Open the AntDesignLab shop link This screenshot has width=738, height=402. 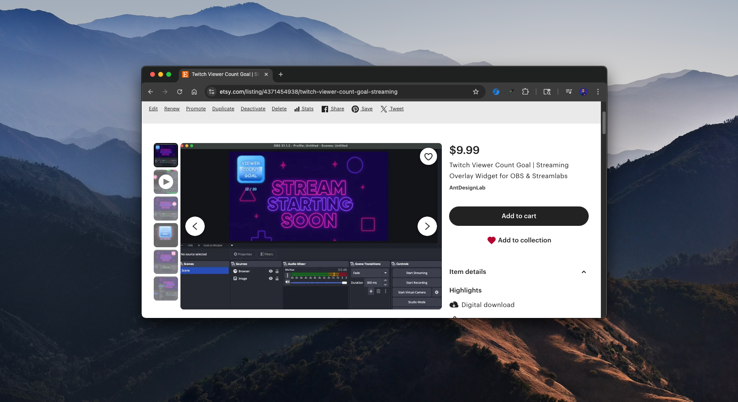click(467, 187)
